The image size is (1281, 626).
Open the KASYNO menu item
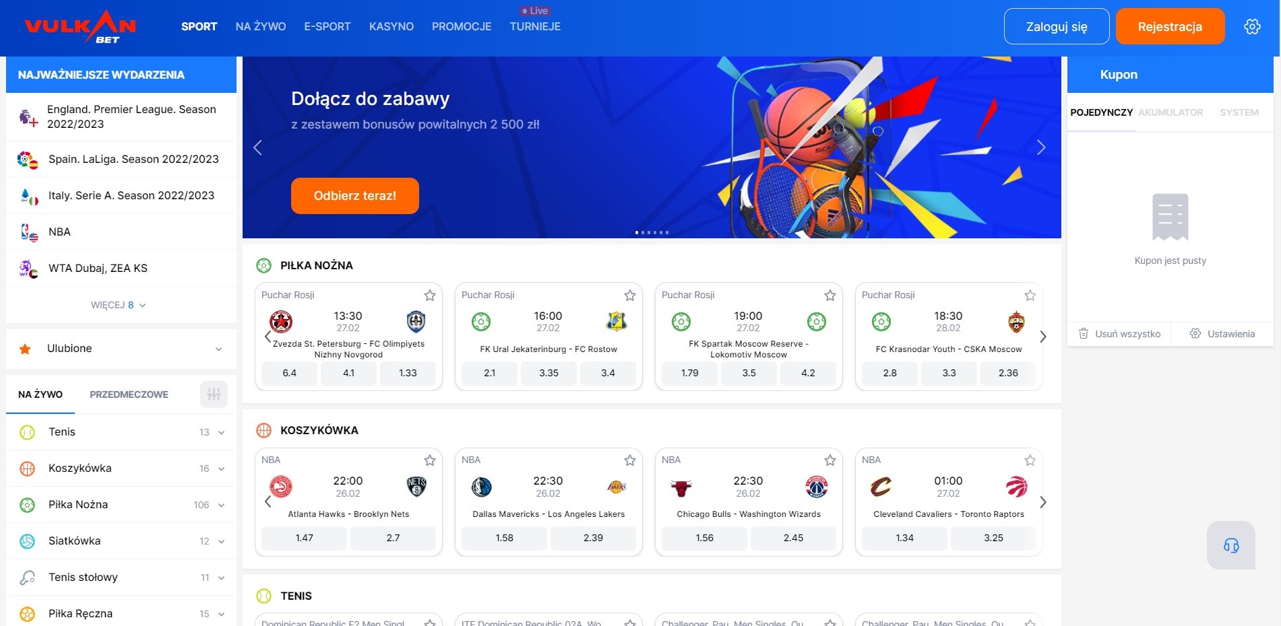[391, 26]
